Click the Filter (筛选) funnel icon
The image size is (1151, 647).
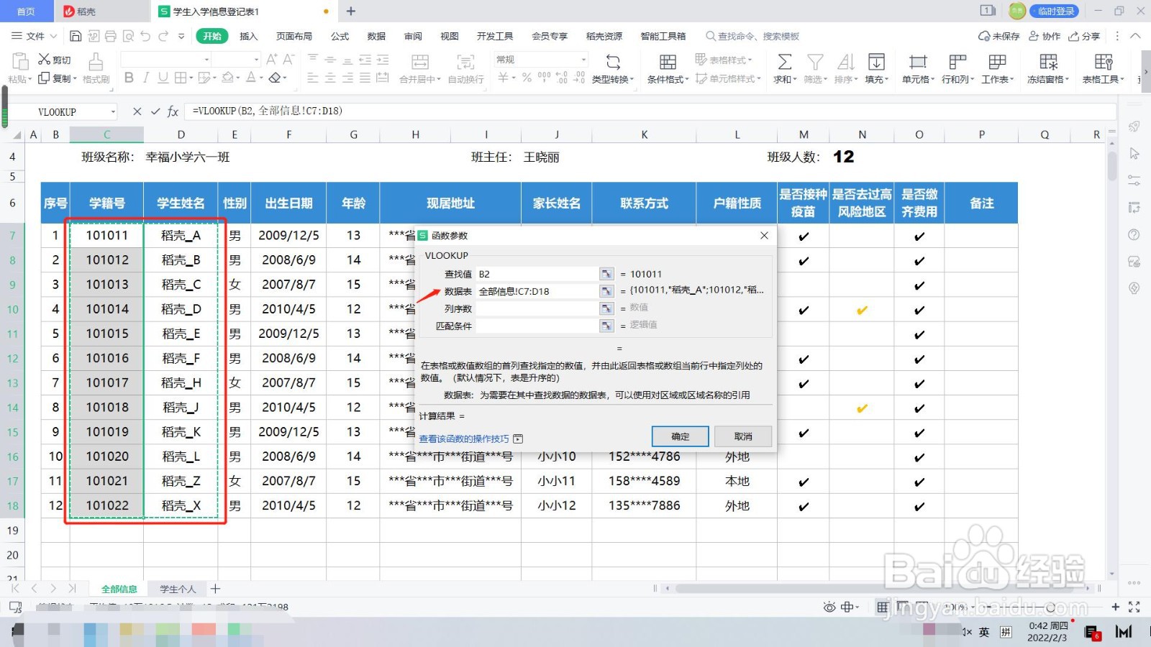[815, 62]
